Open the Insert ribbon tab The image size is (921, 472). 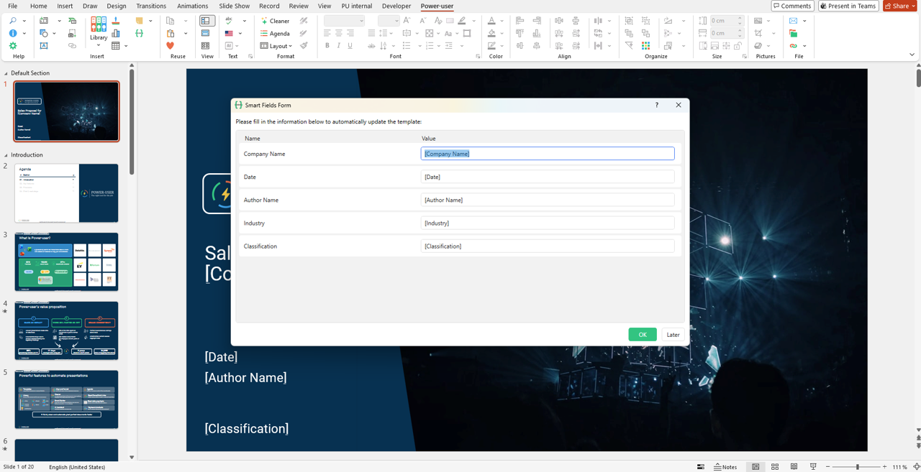coord(65,6)
